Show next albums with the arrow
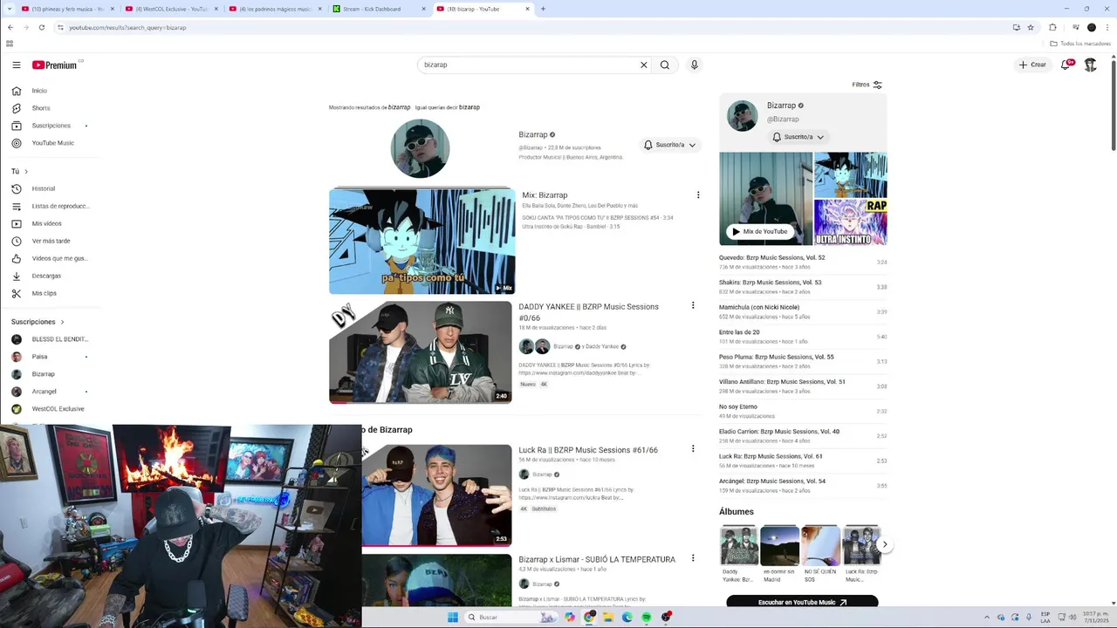This screenshot has height=628, width=1117. click(x=884, y=544)
